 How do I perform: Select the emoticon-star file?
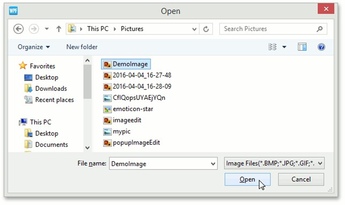point(128,109)
